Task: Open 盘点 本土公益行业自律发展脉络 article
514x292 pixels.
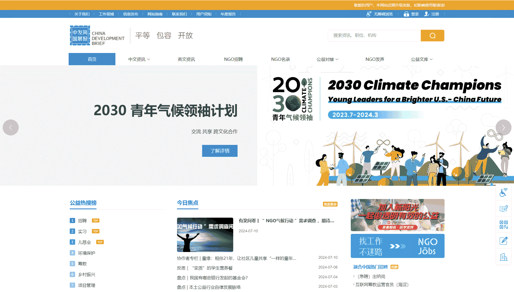Action: click(x=209, y=287)
